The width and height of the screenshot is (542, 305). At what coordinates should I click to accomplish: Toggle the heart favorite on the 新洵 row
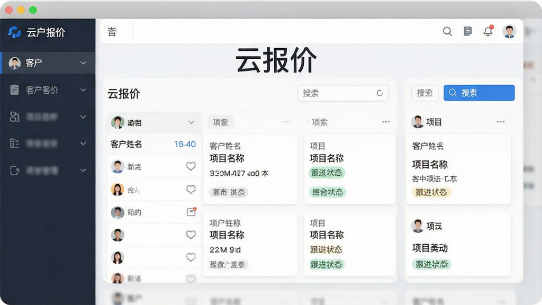coord(191,166)
